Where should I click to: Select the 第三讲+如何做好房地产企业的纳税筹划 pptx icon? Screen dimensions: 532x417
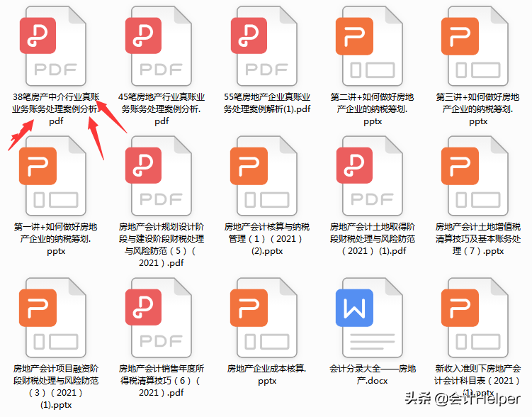click(x=475, y=46)
